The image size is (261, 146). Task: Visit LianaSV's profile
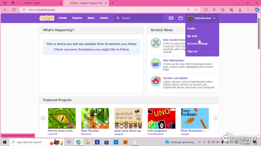pos(52,134)
